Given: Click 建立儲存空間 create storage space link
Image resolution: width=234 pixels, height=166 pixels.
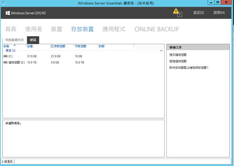Looking at the screenshot, I should pos(178,55).
